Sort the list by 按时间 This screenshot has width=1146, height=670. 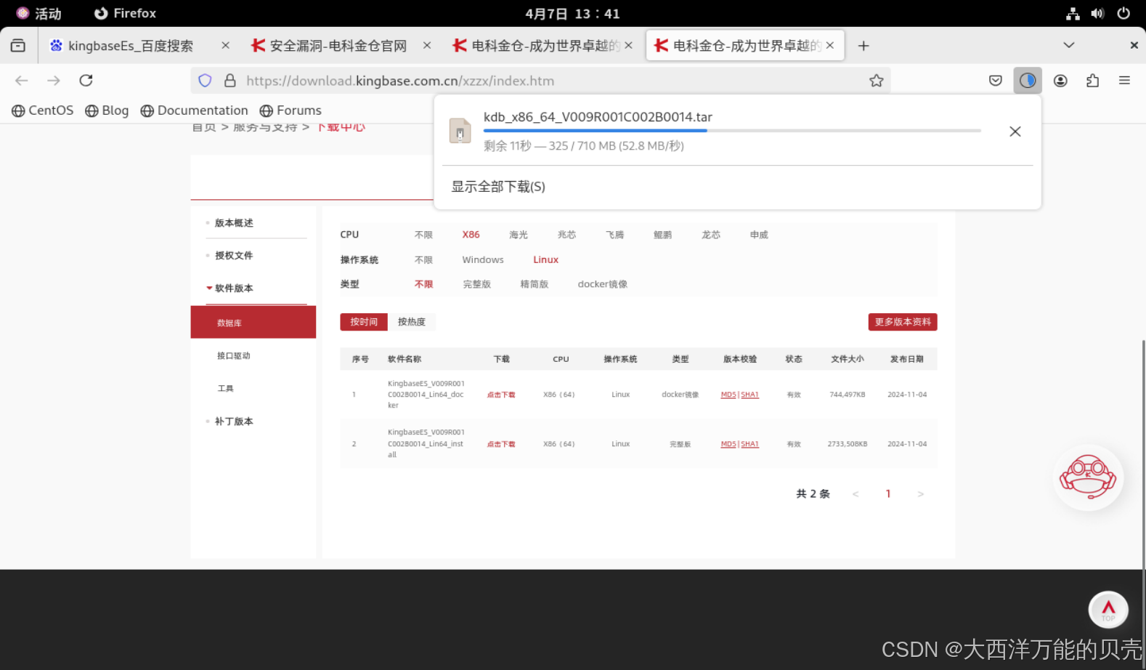364,322
